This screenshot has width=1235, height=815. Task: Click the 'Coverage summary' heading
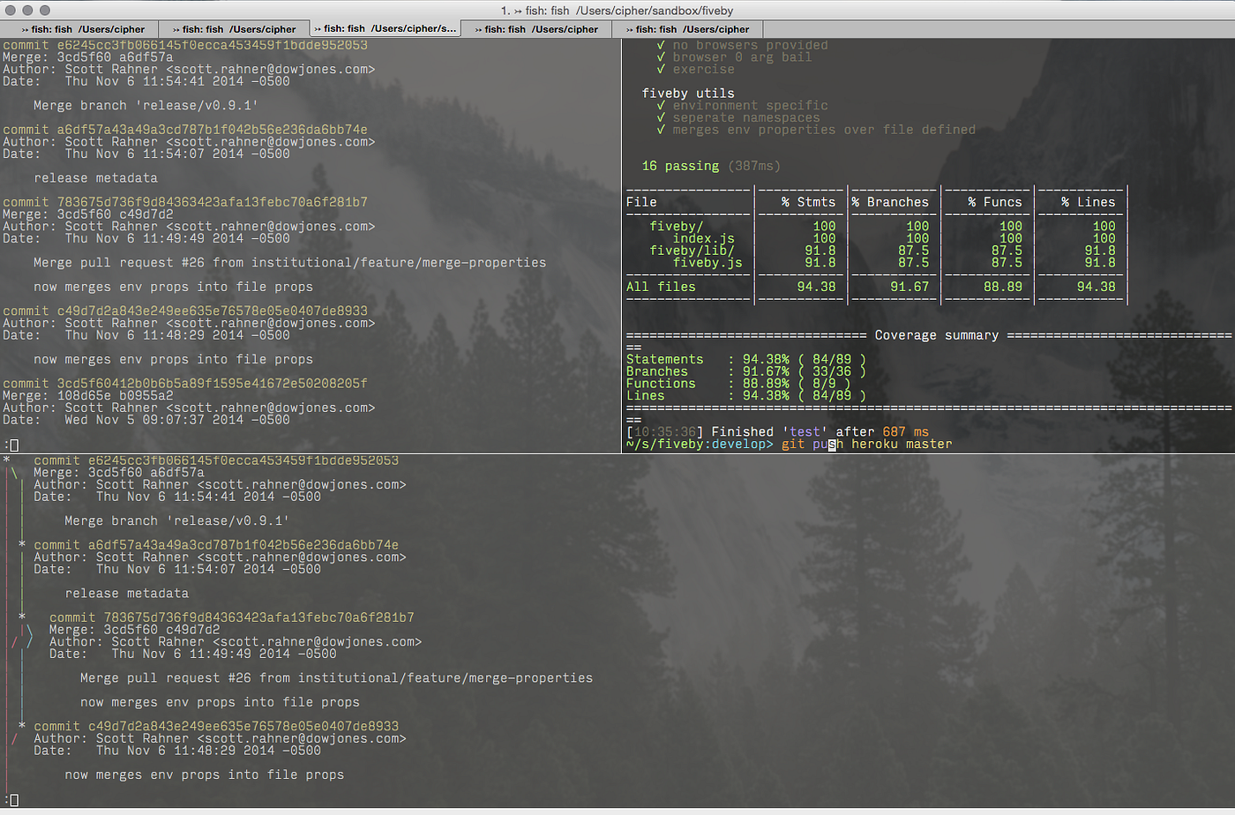(x=937, y=335)
